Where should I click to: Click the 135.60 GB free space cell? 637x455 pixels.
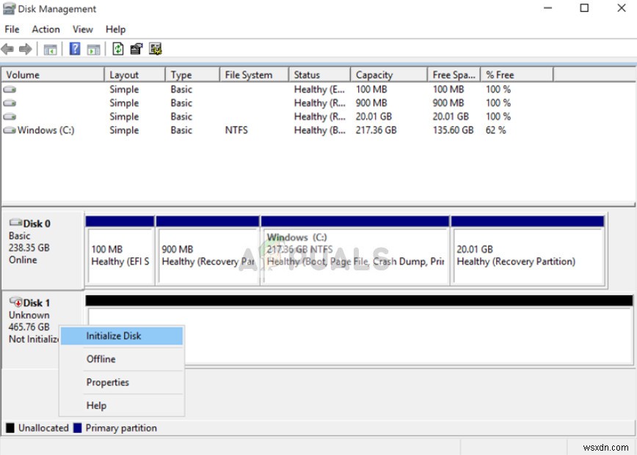click(x=454, y=130)
